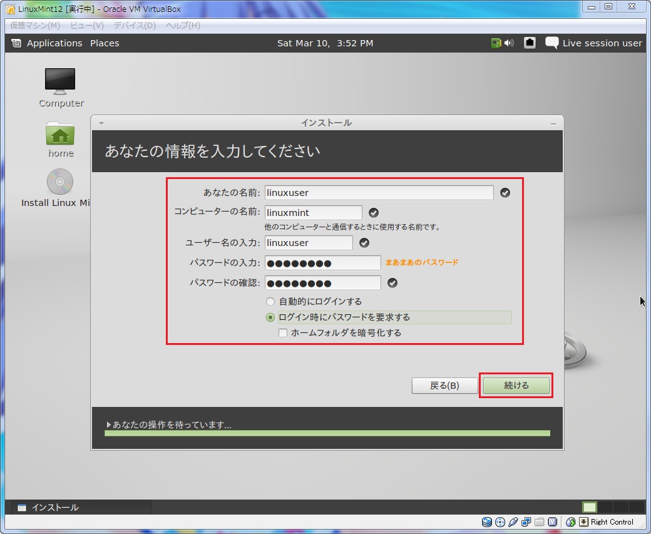Open the clock showing Sat Mar 10, 3:52 PM
The height and width of the screenshot is (534, 651).
point(325,43)
